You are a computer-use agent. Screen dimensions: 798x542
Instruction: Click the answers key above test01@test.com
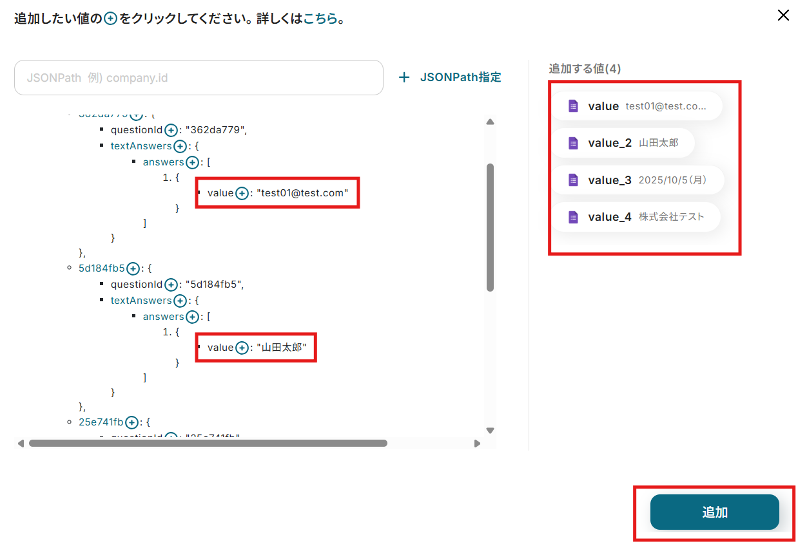(164, 162)
